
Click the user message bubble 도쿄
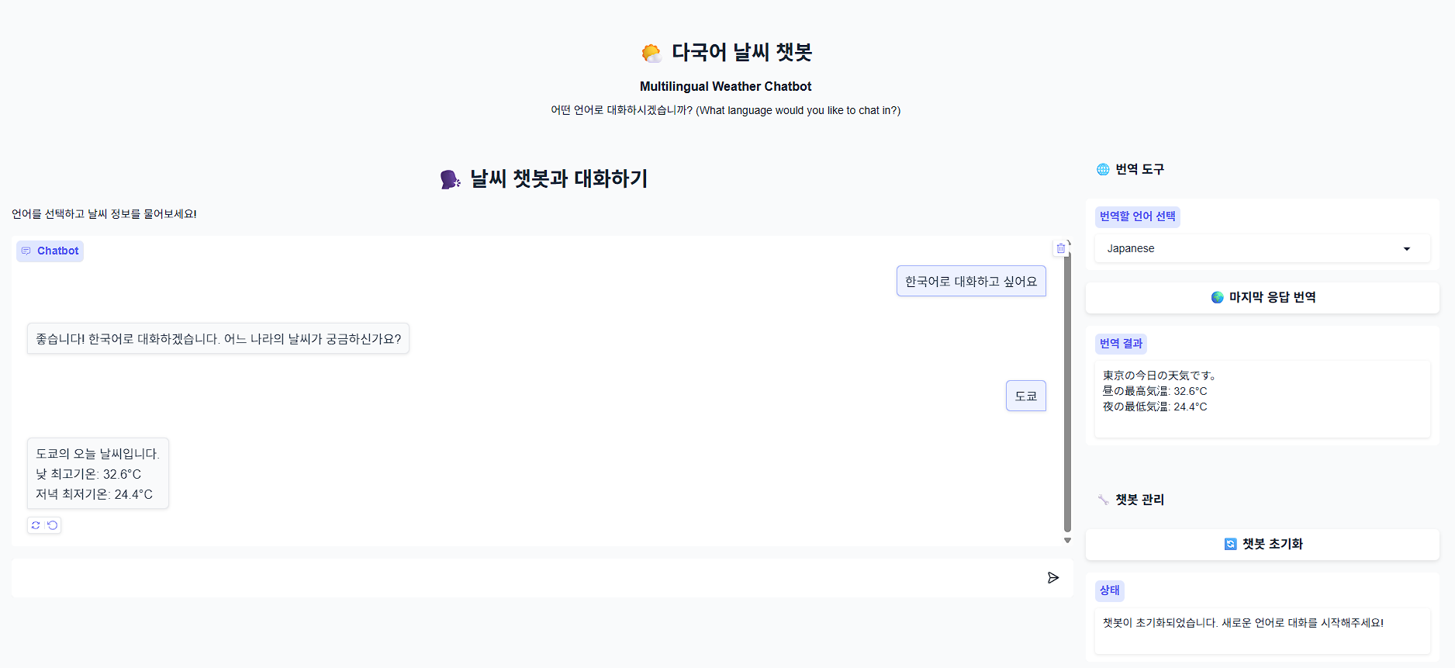1025,396
